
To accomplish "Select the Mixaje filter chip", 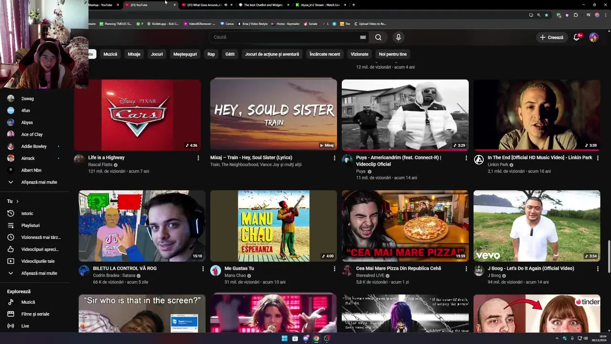I will 134,54.
